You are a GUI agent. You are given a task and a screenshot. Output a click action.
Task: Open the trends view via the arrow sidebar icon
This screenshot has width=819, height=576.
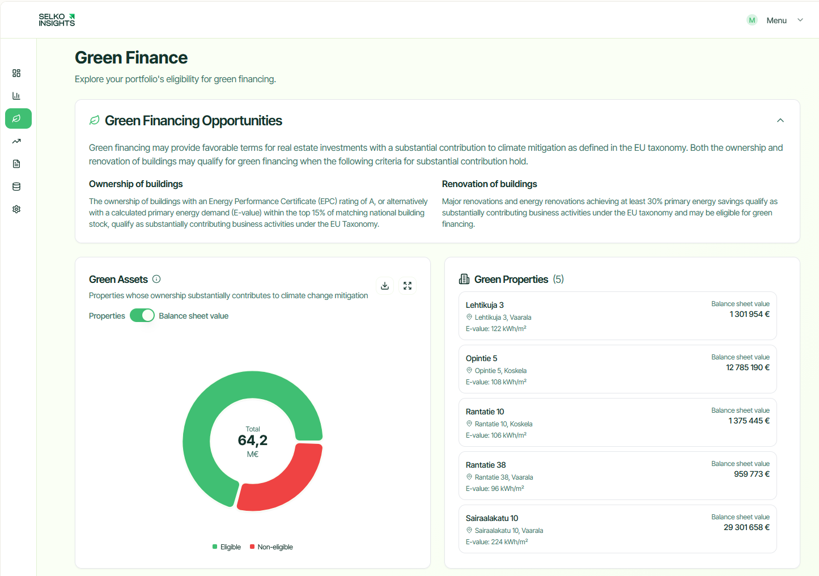pos(16,141)
